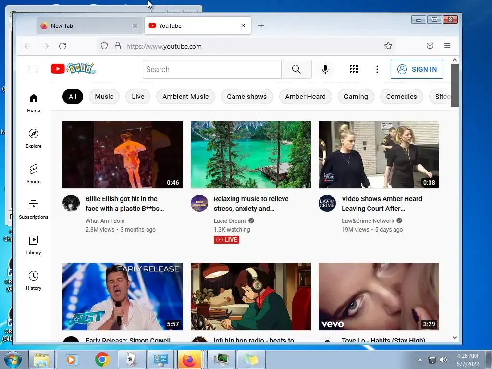Screen dimensions: 492x369
Task: Open Amber Heard court video thumbnail
Action: (379, 155)
